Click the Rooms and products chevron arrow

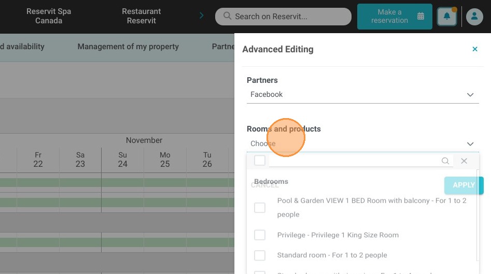click(x=470, y=144)
